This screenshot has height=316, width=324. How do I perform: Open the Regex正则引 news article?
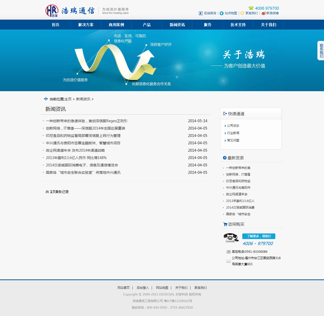click(87, 121)
